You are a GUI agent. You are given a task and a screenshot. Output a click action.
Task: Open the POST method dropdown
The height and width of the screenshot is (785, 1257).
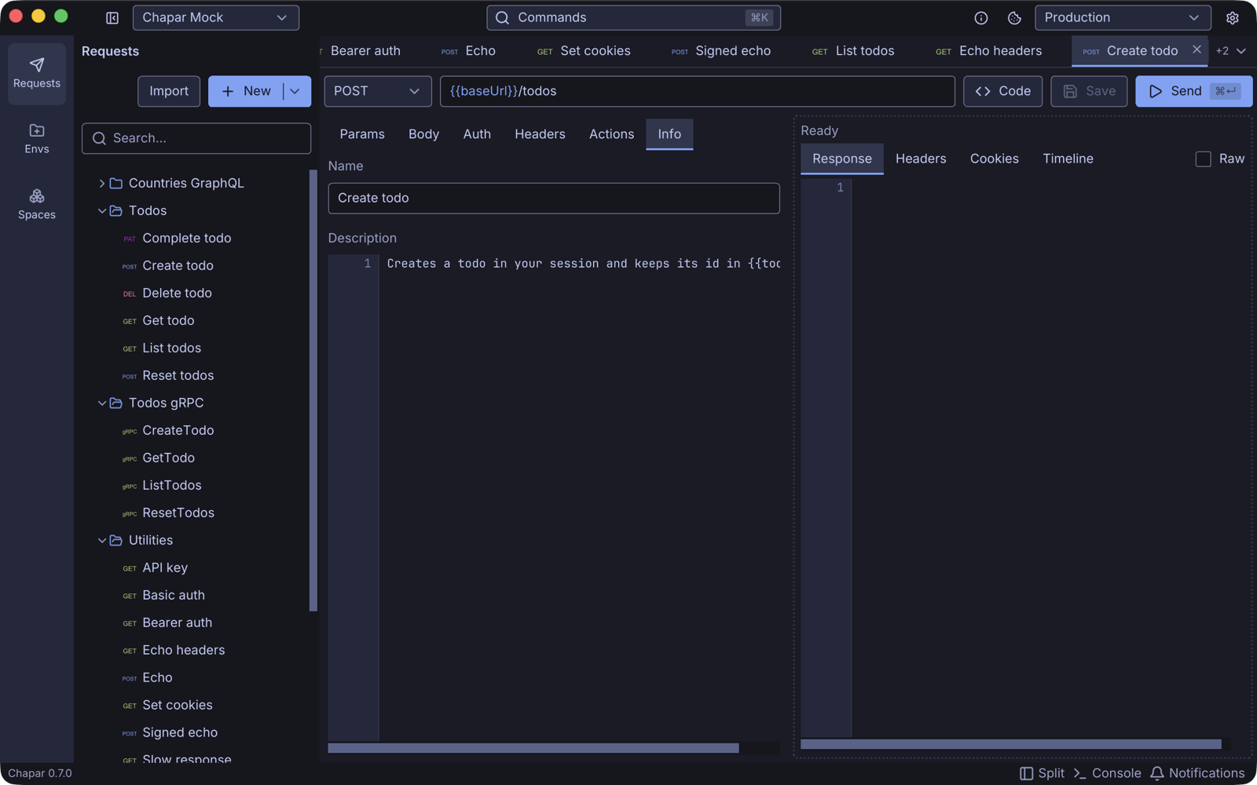point(377,91)
